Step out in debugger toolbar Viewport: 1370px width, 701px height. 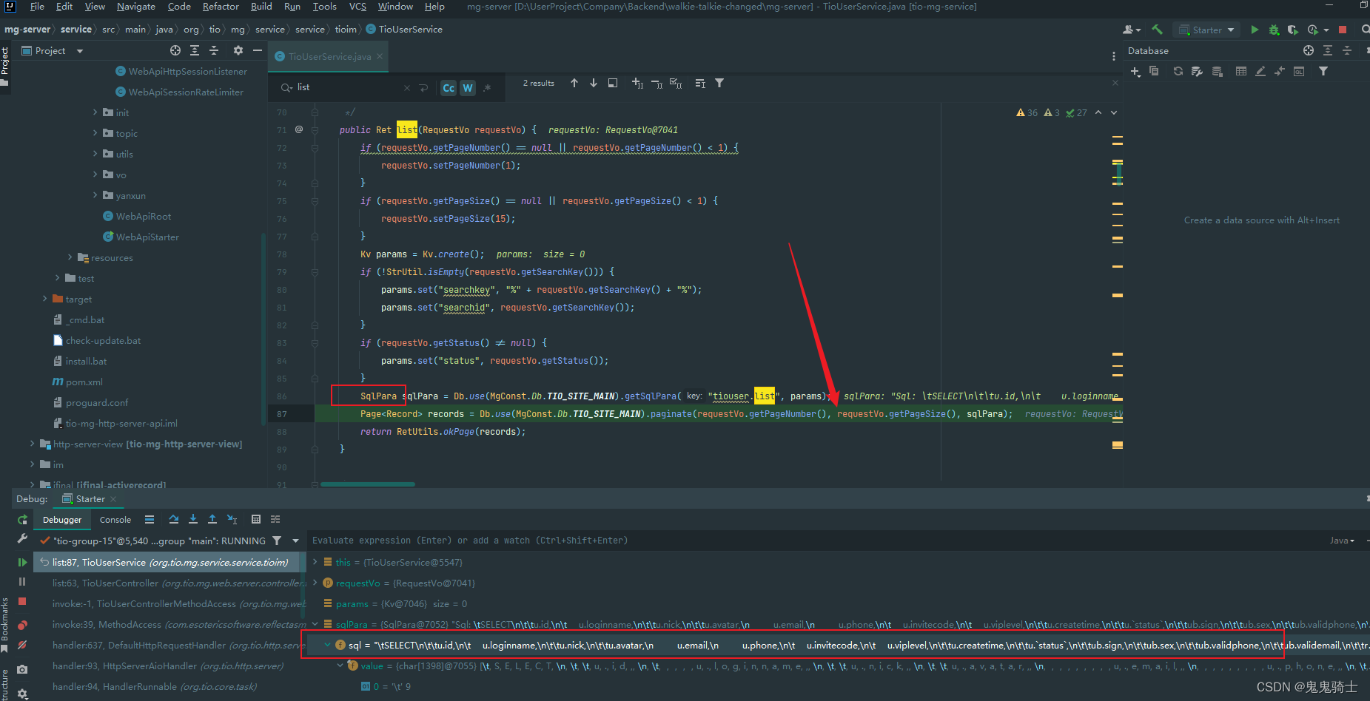pyautogui.click(x=212, y=519)
